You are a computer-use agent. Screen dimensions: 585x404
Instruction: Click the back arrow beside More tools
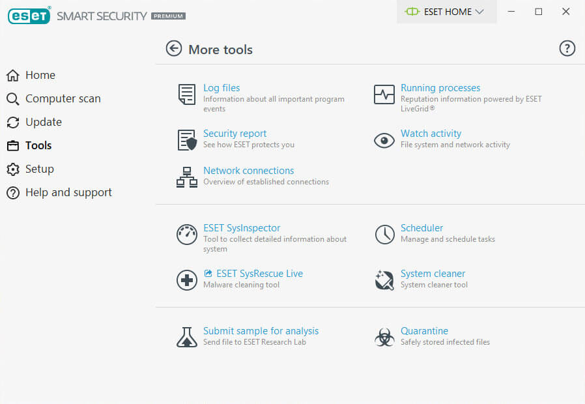point(174,48)
